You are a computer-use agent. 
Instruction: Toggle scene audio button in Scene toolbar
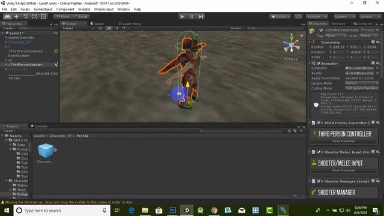click(117, 28)
